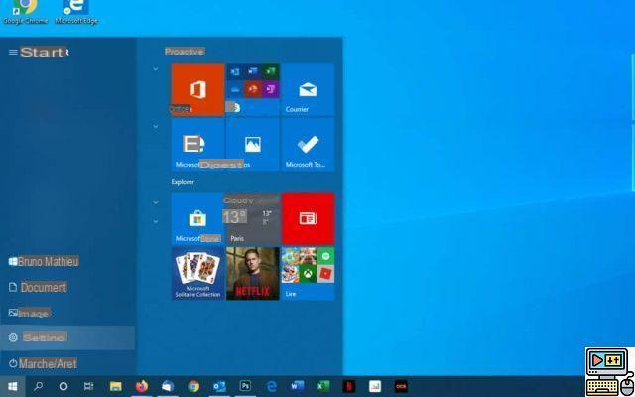Open the small PowerPoint tile
The height and width of the screenshot is (397, 635).
(253, 89)
